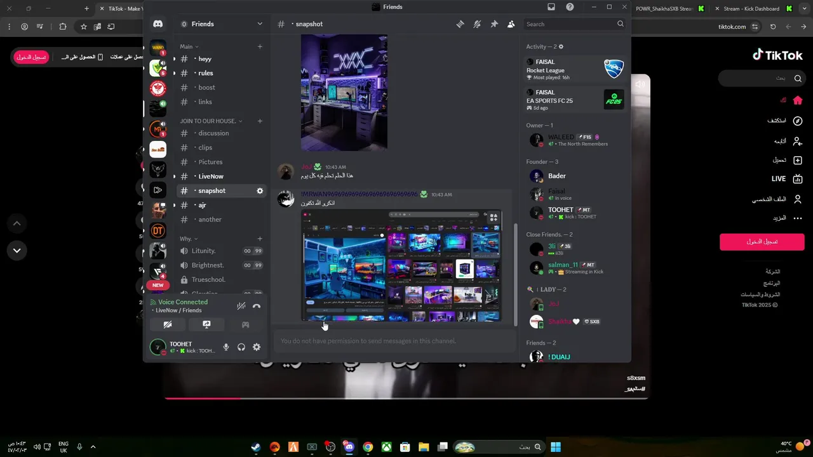Toggle the member list icon
This screenshot has height=457, width=813.
tap(511, 24)
